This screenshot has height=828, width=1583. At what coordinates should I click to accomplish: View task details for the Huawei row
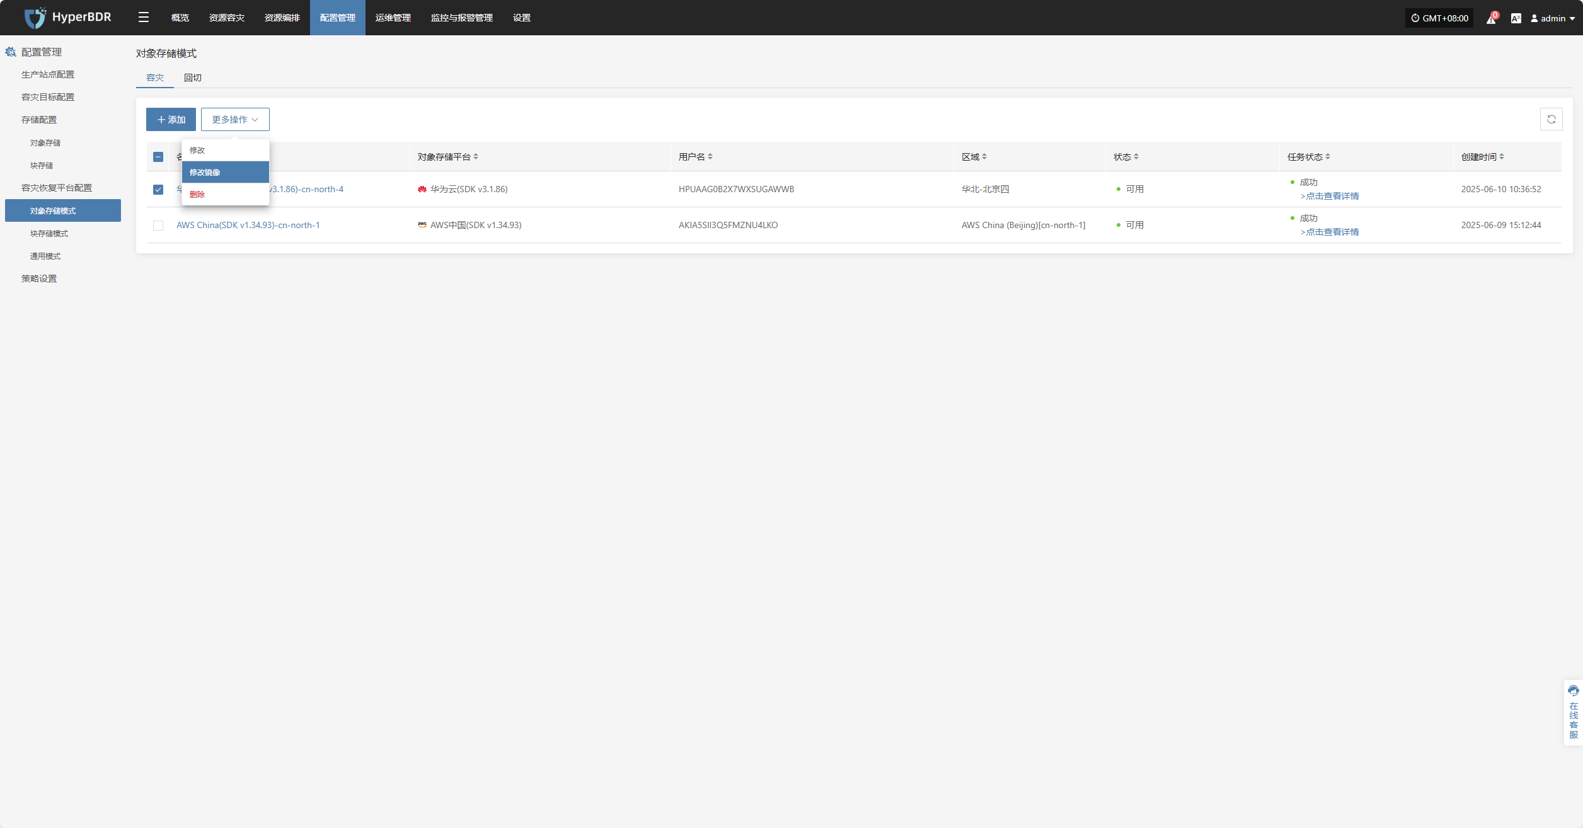click(1330, 196)
